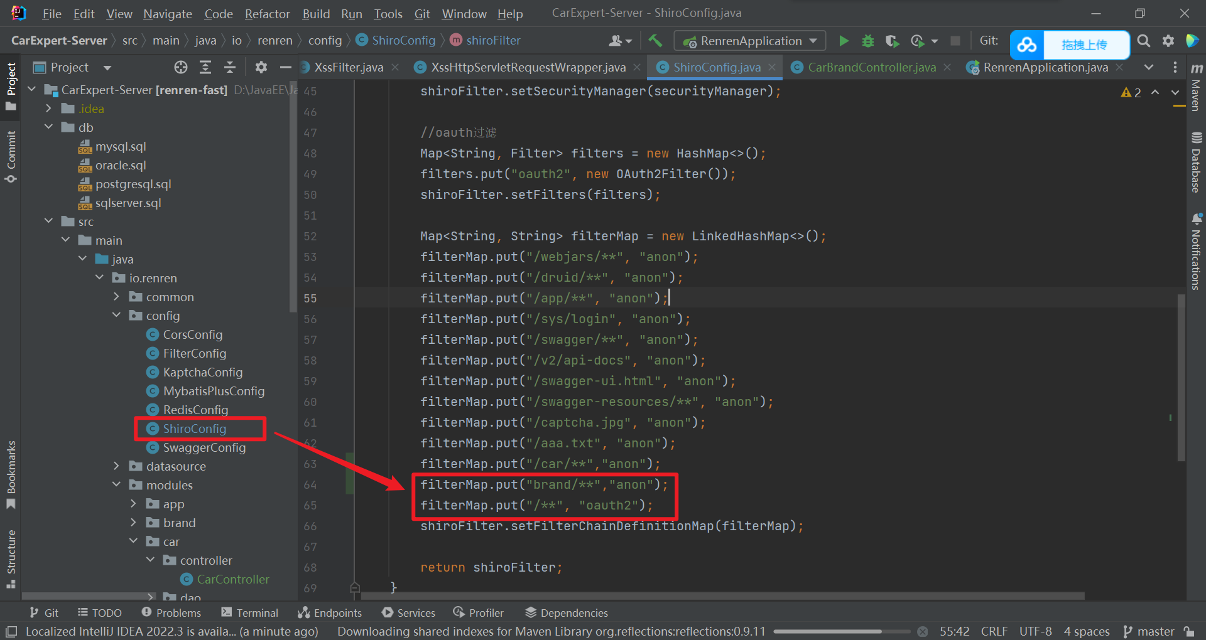Screen dimensions: 1206x640
Task: Jump to next highlighted warning arrow
Action: (1175, 92)
